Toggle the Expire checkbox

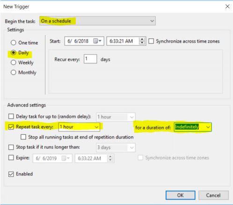pyautogui.click(x=11, y=158)
